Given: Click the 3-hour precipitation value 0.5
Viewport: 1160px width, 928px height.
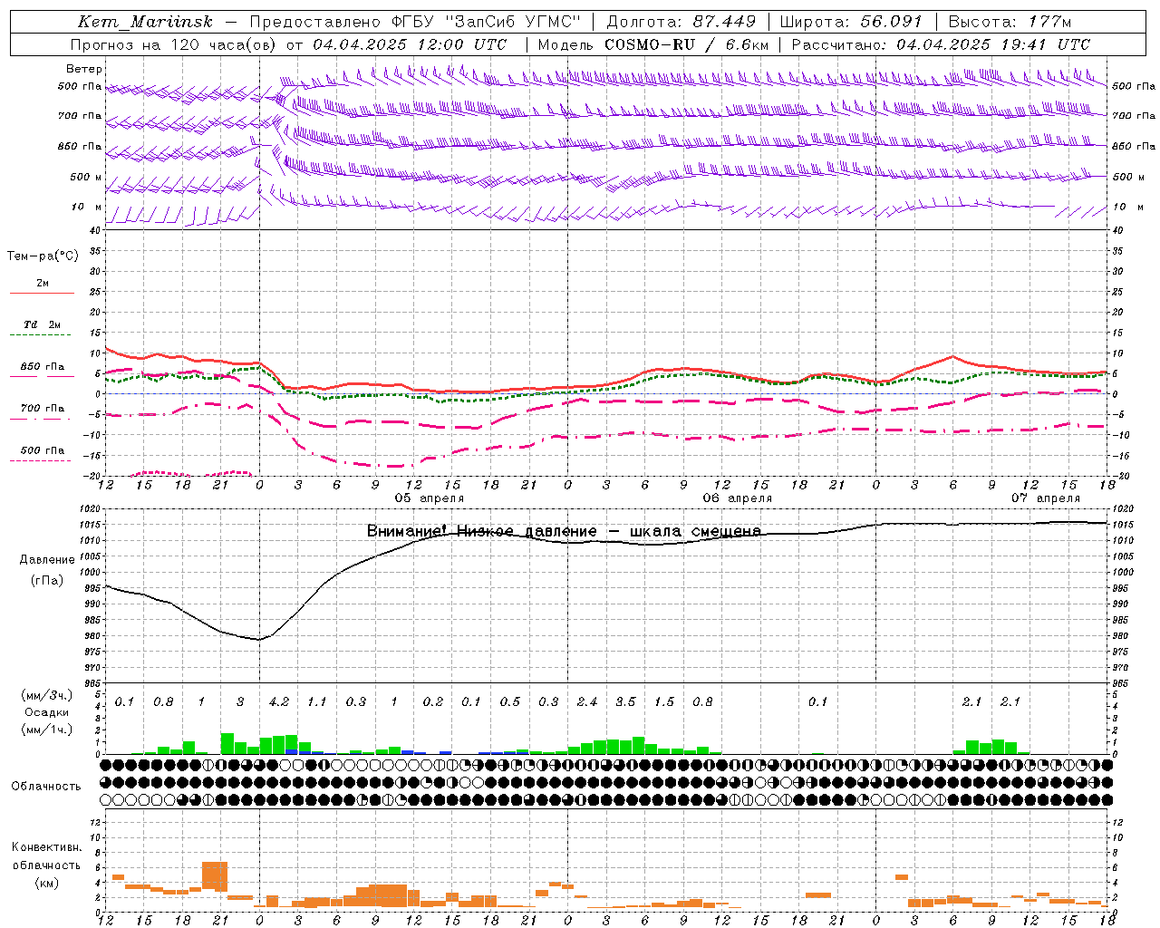Looking at the screenshot, I should point(510,701).
